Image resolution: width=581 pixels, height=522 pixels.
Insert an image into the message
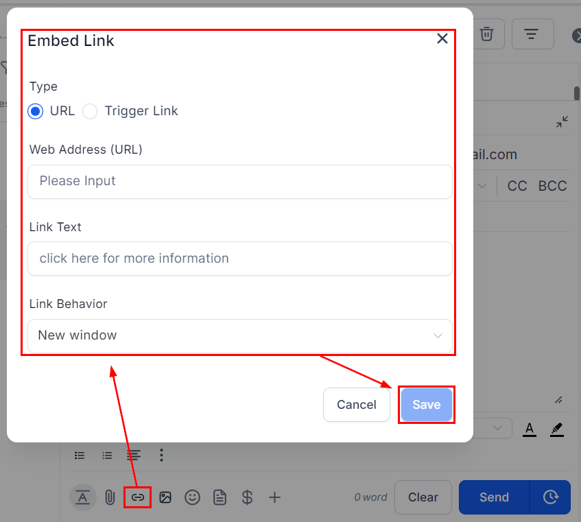tap(165, 497)
